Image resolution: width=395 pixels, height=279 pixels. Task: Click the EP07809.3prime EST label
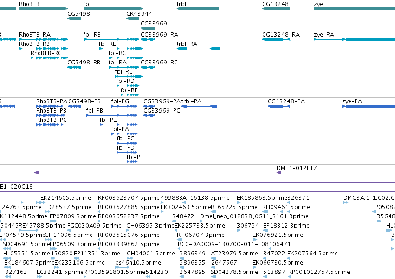click(x=73, y=216)
